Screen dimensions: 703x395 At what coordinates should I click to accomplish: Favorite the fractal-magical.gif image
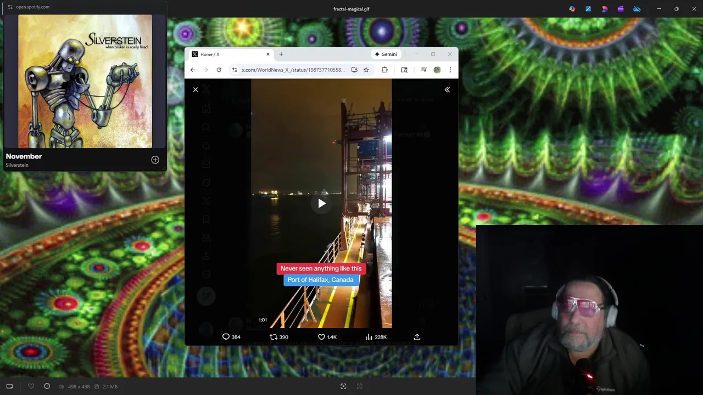click(x=31, y=386)
